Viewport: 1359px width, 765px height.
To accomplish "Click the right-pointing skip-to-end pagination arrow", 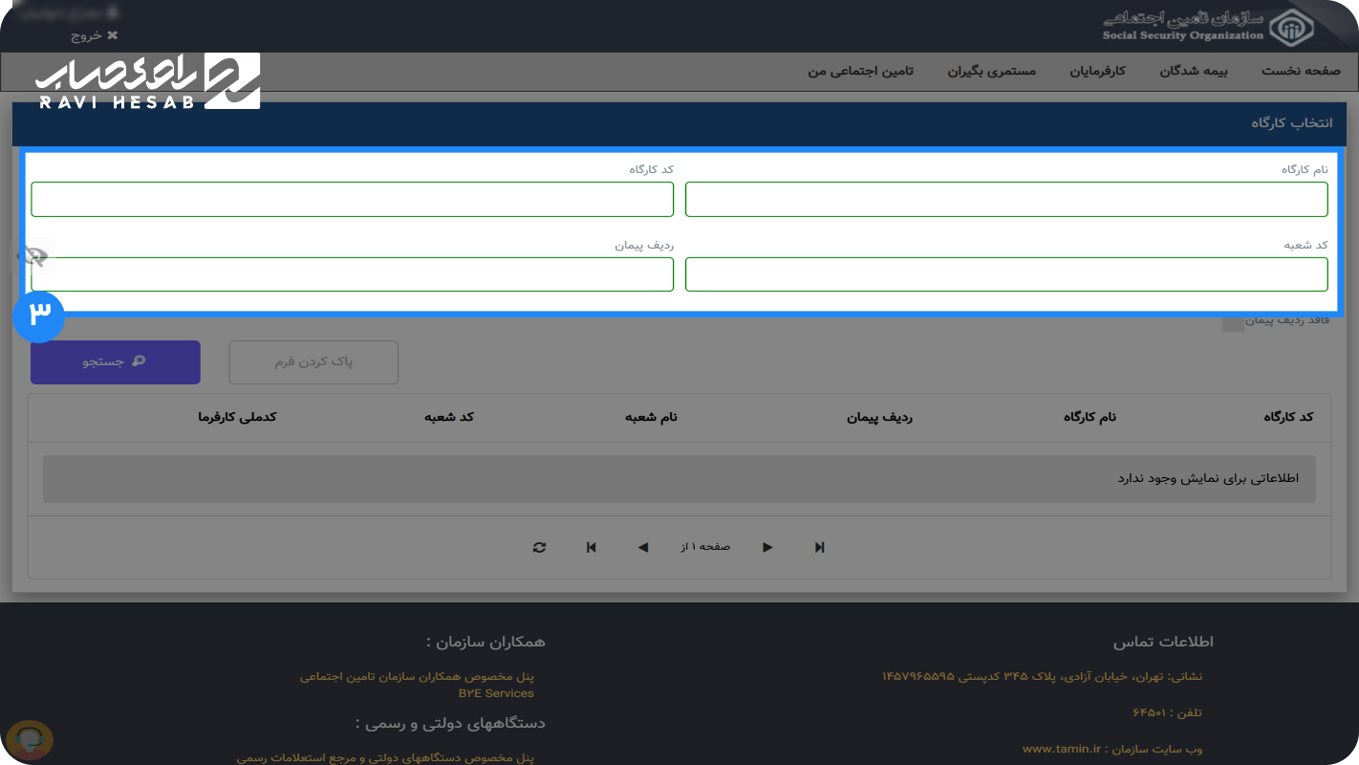I will [819, 547].
